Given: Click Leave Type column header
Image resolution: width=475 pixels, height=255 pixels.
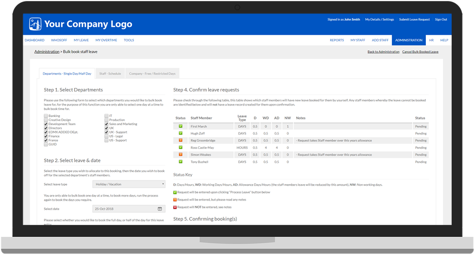Looking at the screenshot, I should pyautogui.click(x=242, y=118).
